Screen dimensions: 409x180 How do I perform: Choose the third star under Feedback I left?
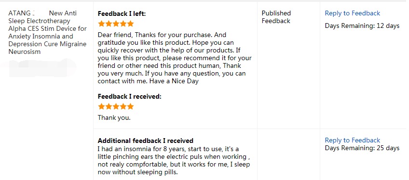click(x=116, y=24)
